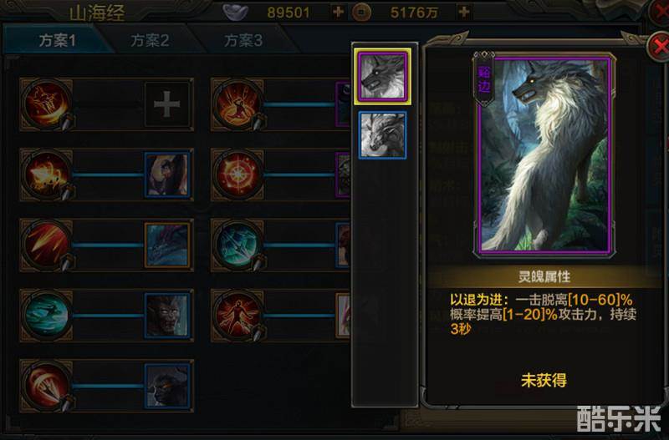Select the flaming sword skill icon
The width and height of the screenshot is (669, 440).
pyautogui.click(x=47, y=104)
